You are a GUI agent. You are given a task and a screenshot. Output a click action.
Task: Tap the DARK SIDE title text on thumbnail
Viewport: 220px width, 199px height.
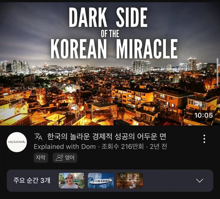(x=108, y=17)
